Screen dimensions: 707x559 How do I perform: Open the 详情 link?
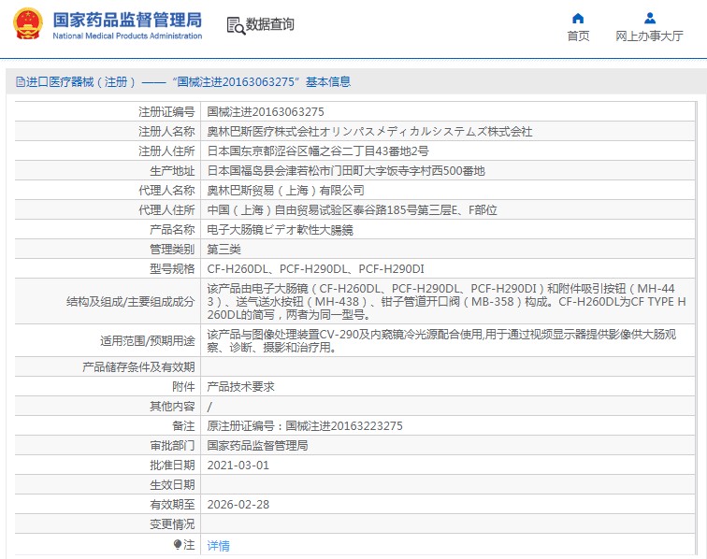click(218, 546)
